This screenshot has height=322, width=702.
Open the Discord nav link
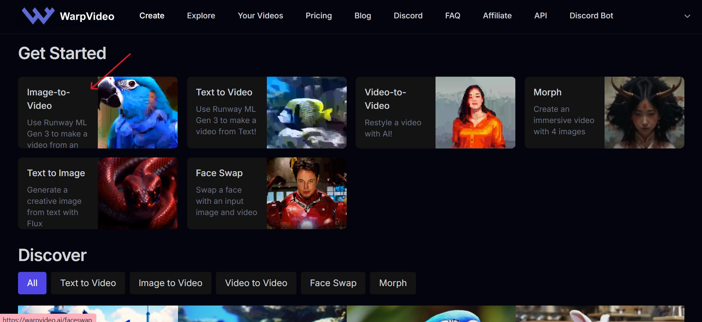point(408,16)
